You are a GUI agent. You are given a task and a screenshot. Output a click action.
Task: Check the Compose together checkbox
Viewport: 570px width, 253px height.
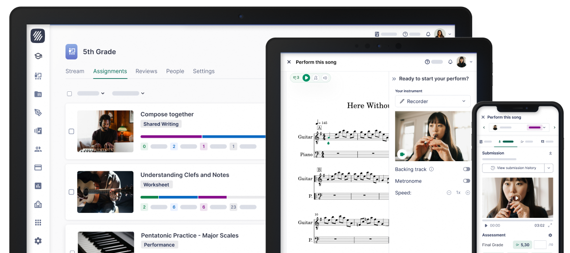[71, 131]
